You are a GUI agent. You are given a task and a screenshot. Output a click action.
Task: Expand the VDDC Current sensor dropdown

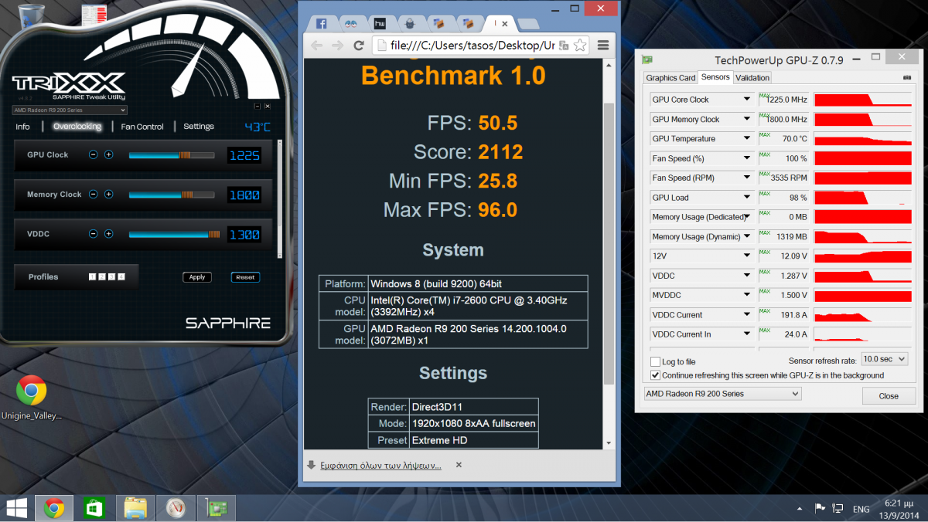pyautogui.click(x=746, y=315)
